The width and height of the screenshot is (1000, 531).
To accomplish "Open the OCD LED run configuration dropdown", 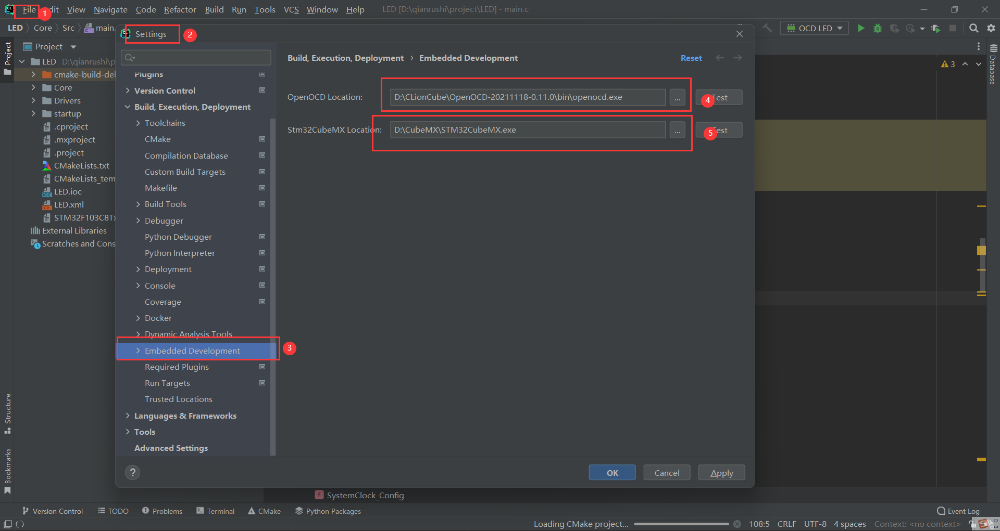I will click(x=815, y=28).
